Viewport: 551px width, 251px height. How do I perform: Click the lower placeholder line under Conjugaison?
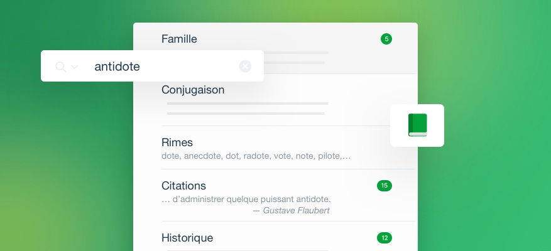click(x=246, y=114)
